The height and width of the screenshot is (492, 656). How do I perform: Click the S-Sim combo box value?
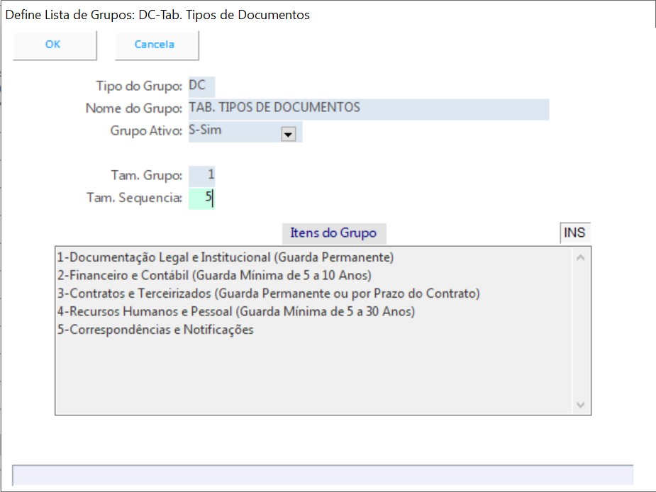[x=233, y=132]
